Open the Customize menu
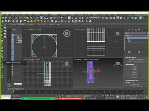 coord(72,15)
